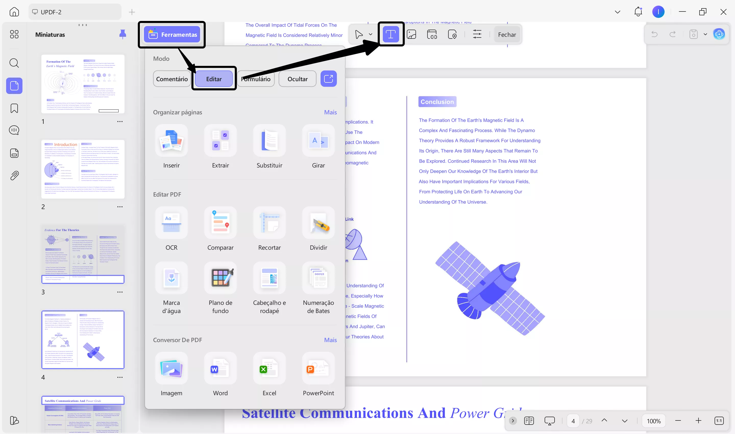This screenshot has height=434, width=735.
Task: Pin the Miniaturas panel
Action: click(x=123, y=34)
